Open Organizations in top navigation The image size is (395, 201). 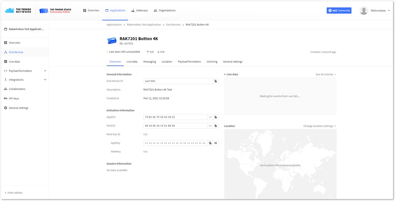tap(165, 11)
